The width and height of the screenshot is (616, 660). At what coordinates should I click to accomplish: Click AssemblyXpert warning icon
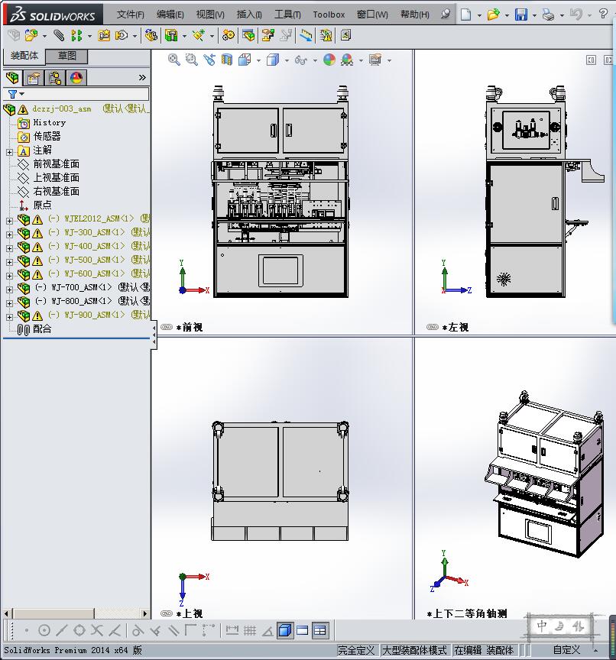pyautogui.click(x=326, y=35)
